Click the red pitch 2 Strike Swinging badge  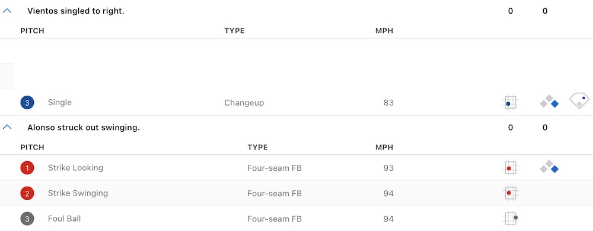[x=27, y=193]
